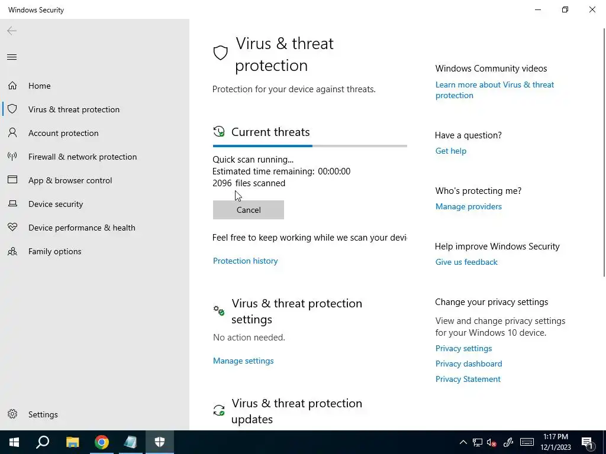Screen dimensions: 606x454
Task: Click the protection updates refresh icon
Action: click(219, 410)
